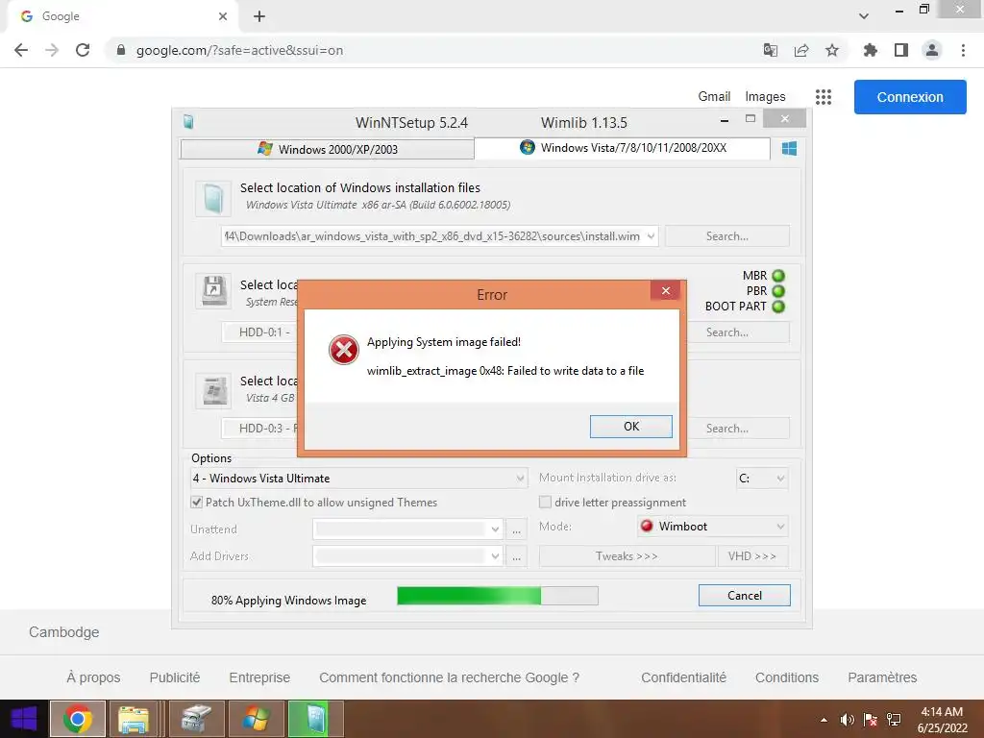This screenshot has width=984, height=738.
Task: Click the installation drive icon
Action: [x=213, y=390]
